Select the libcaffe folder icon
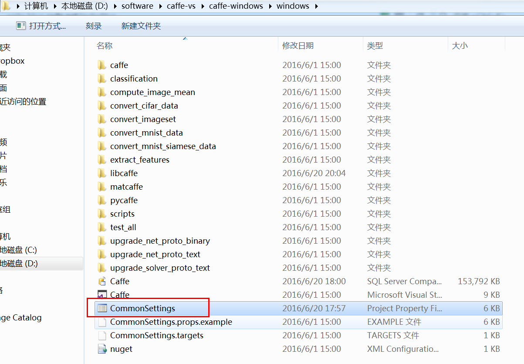The image size is (524, 364). pos(102,173)
